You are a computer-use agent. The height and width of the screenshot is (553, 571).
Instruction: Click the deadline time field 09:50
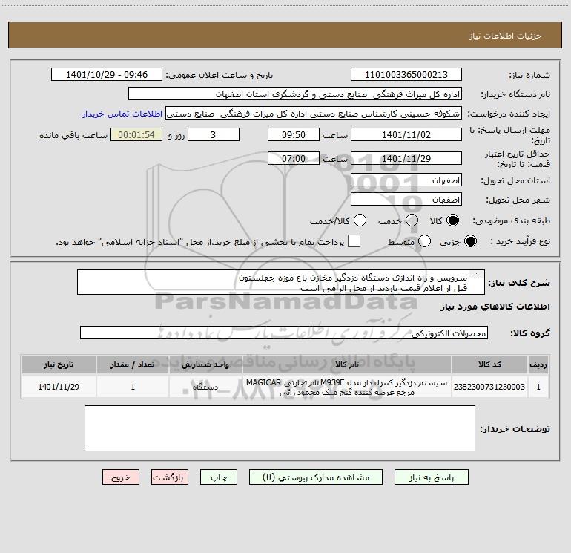294,134
